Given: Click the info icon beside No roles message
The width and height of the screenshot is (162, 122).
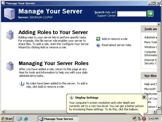Looking at the screenshot, I should click(22, 84).
